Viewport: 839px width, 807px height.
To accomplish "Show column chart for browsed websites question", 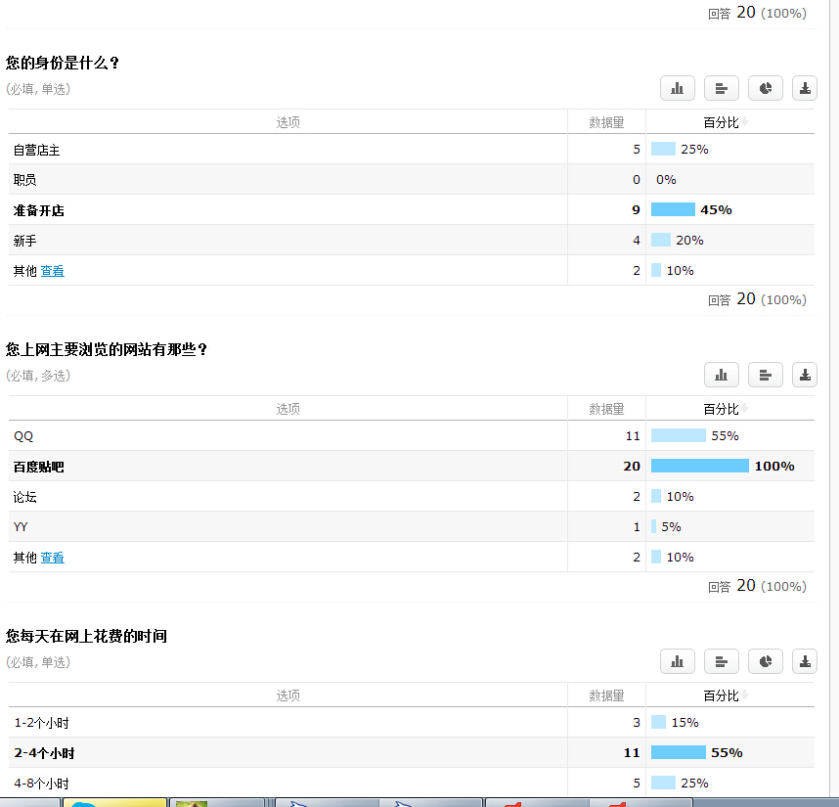I will [721, 375].
